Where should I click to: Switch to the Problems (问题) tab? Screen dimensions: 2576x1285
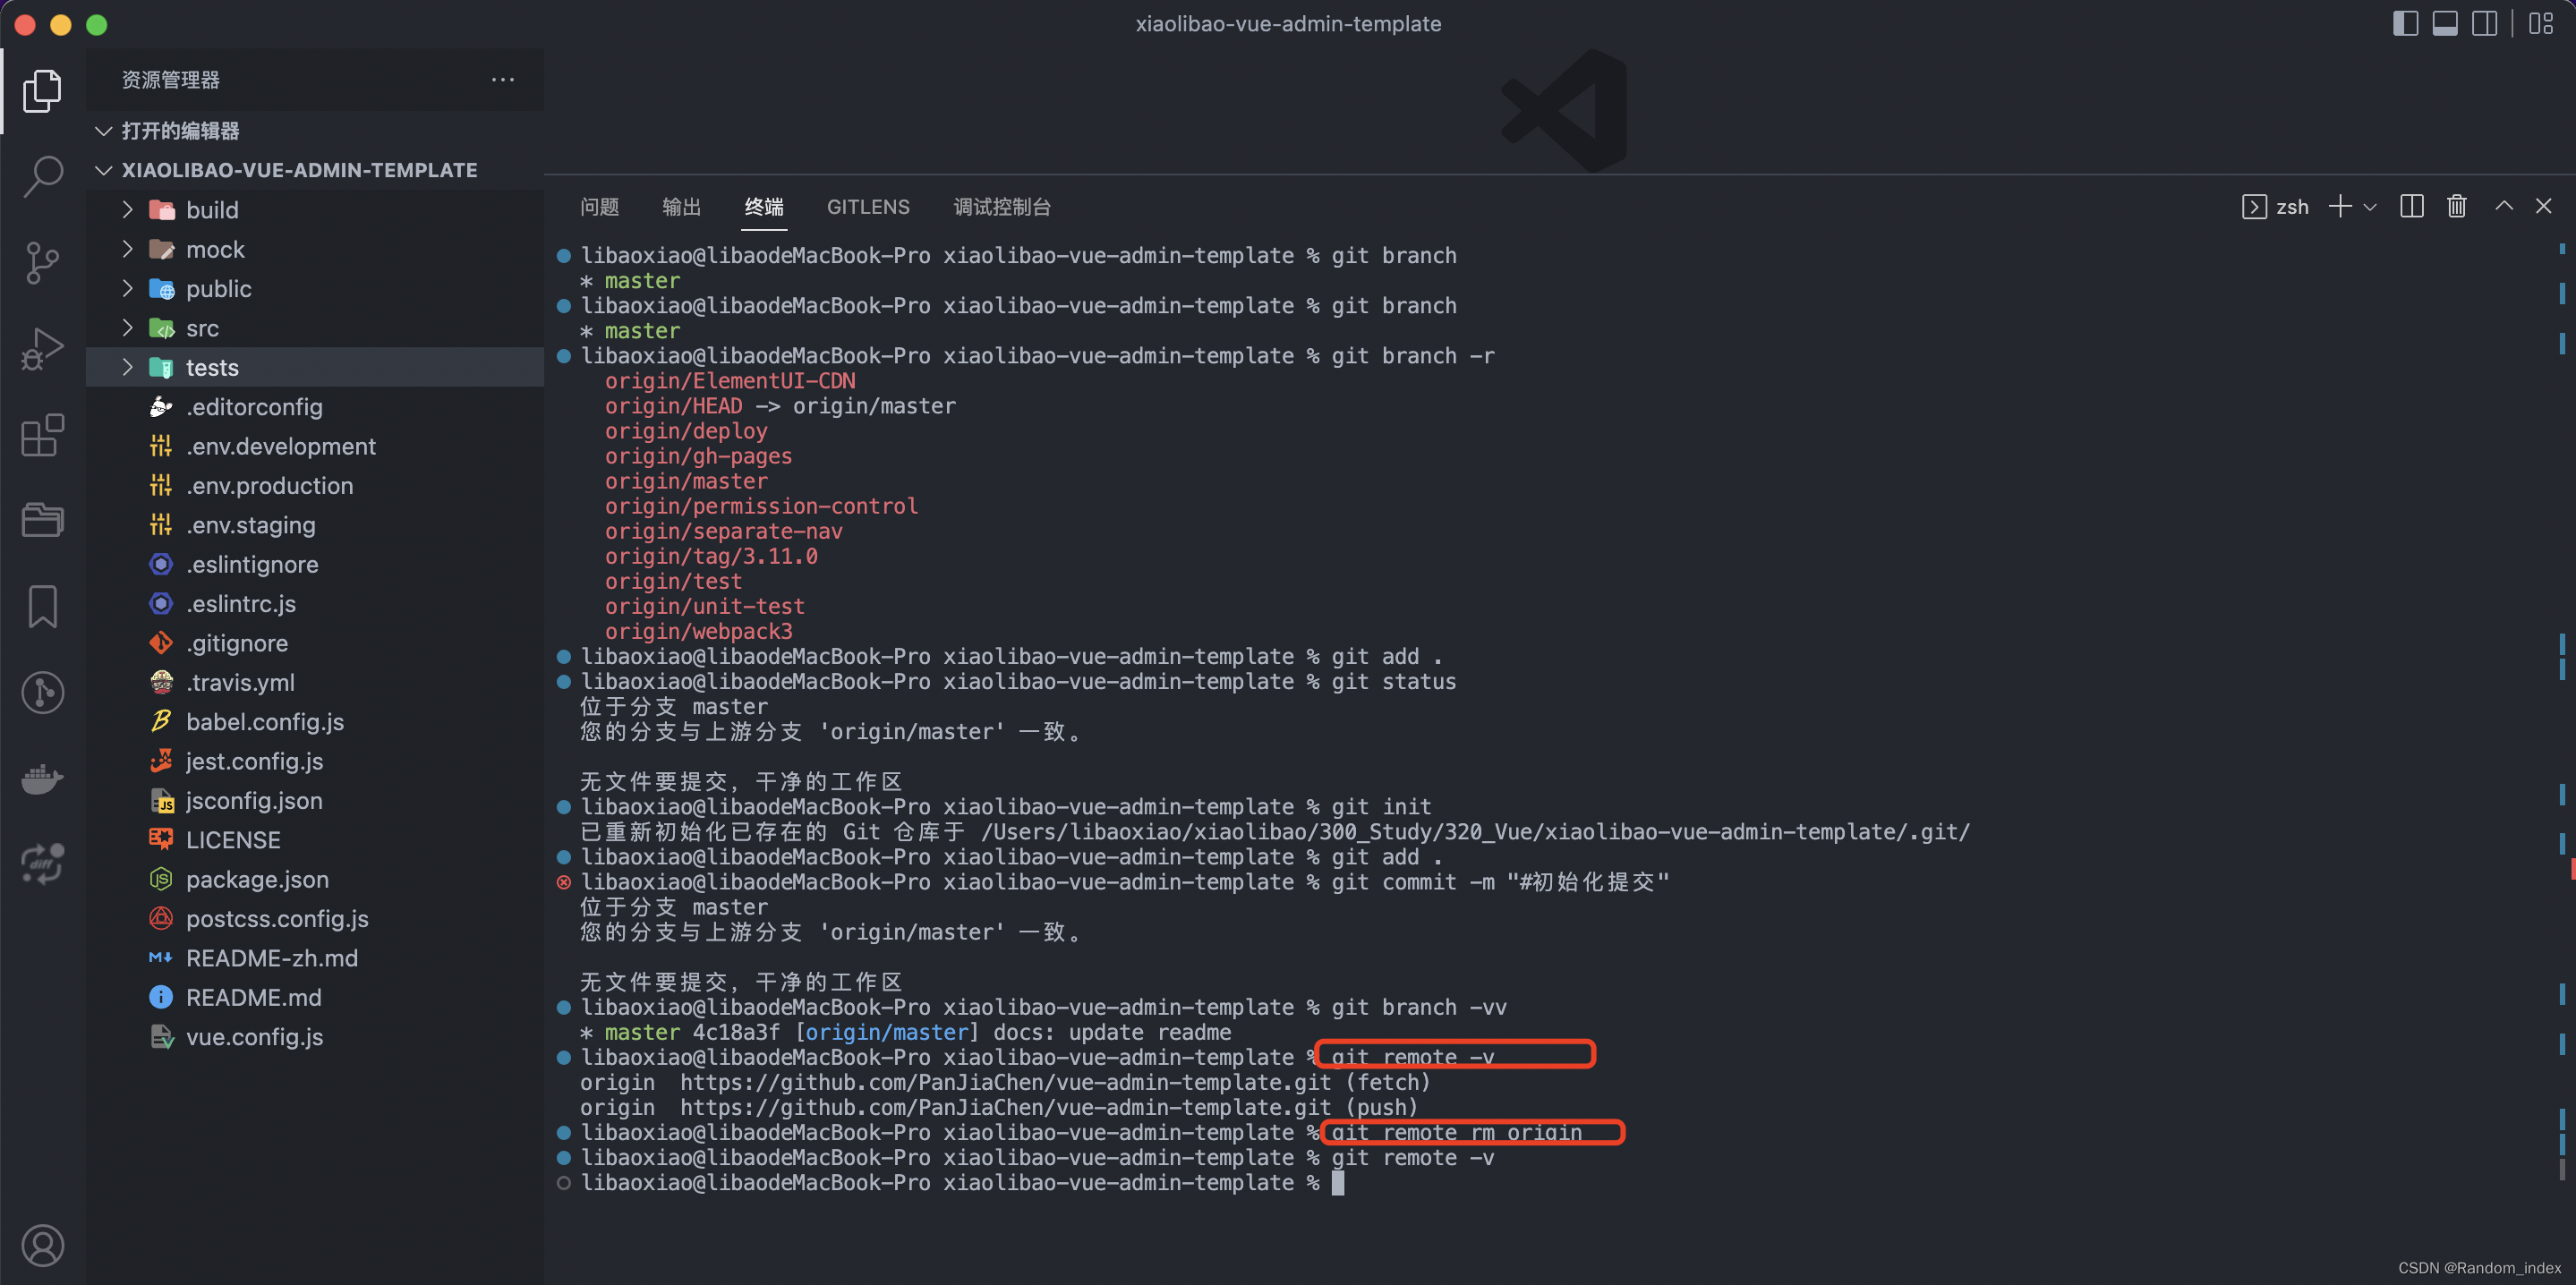click(x=599, y=207)
